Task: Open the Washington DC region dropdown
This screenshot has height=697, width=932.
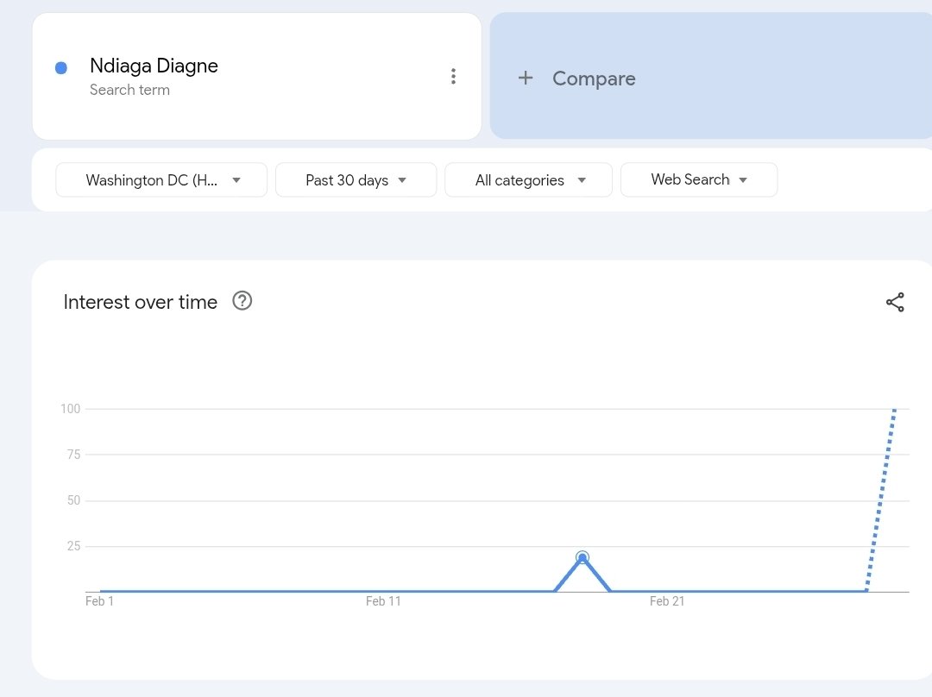Action: (161, 180)
